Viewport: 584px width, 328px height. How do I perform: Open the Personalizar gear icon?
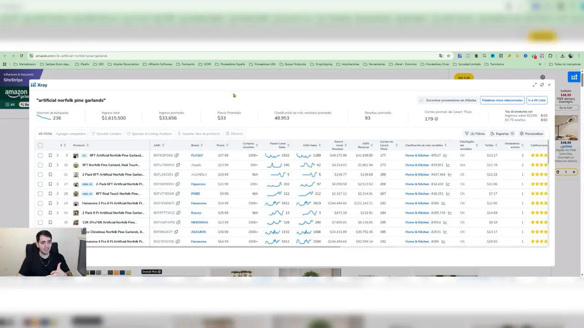(522, 133)
